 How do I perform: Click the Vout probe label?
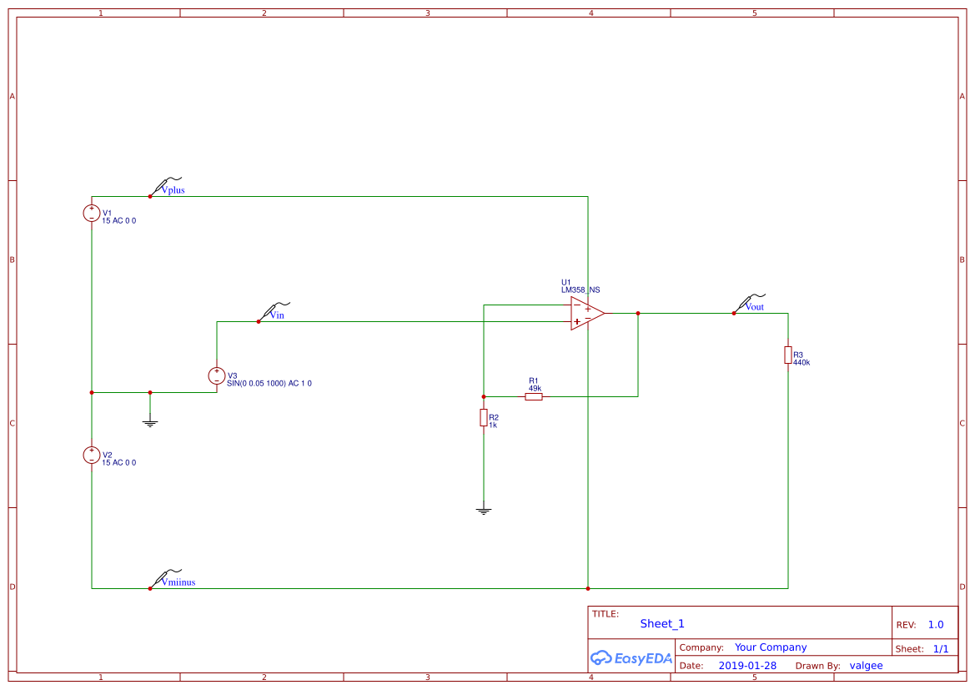pos(754,307)
